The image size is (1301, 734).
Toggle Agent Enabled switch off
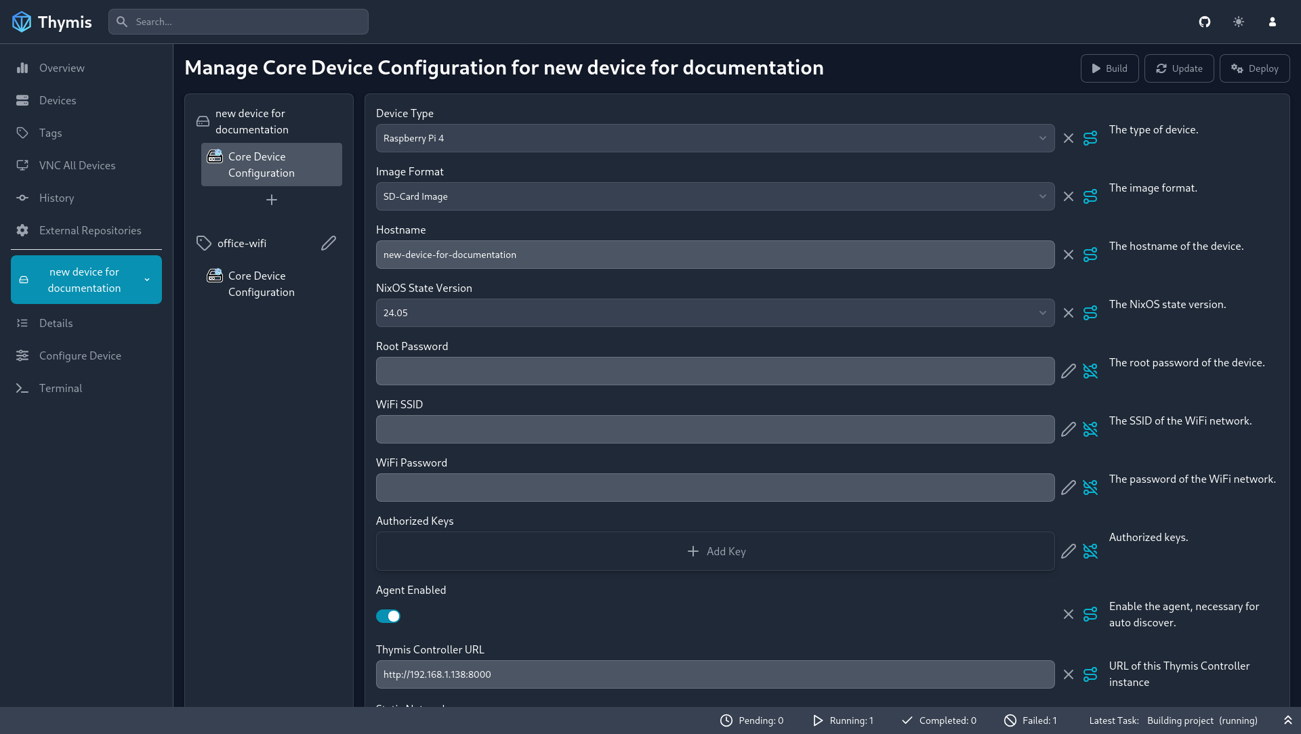point(388,616)
